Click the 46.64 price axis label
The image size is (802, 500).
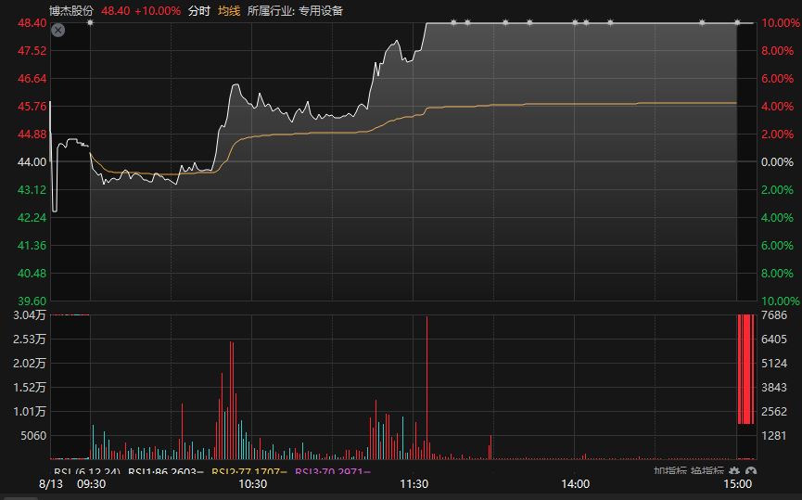point(32,78)
